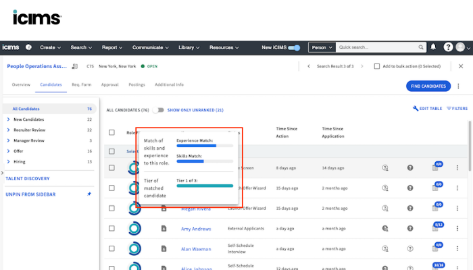Open the user profile avatar
The image size is (473, 270).
point(460,47)
